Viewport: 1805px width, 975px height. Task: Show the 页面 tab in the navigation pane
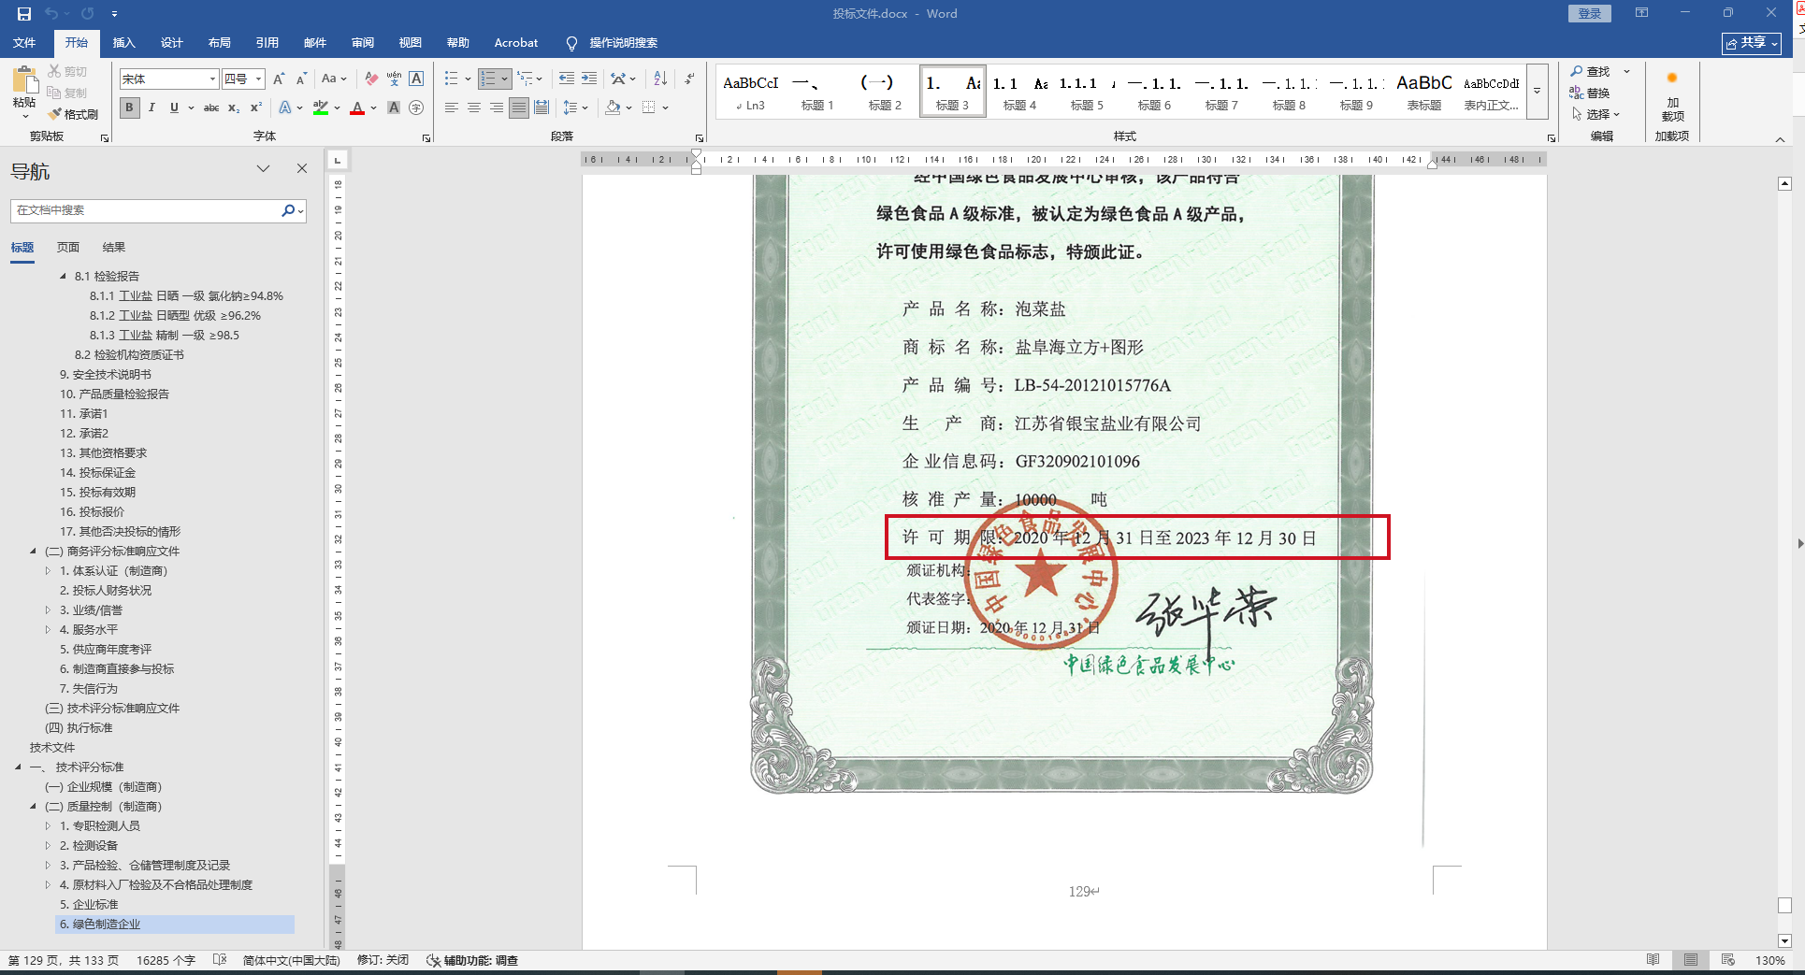(67, 248)
